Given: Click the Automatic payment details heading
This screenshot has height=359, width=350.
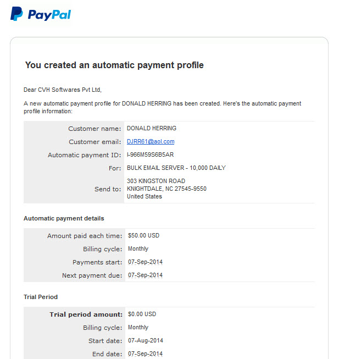Looking at the screenshot, I should pyautogui.click(x=64, y=218).
